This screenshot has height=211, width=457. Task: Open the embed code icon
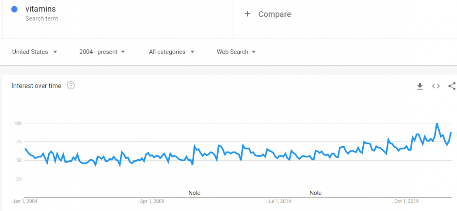click(436, 86)
